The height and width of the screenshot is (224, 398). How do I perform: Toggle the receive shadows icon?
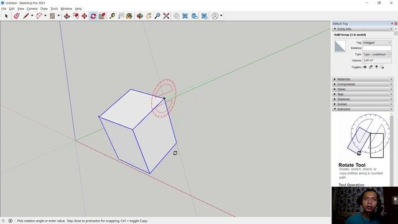point(377,67)
